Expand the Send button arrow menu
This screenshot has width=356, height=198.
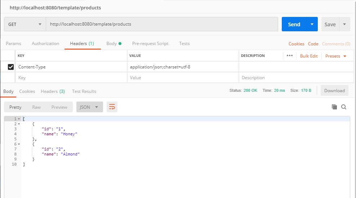point(312,24)
